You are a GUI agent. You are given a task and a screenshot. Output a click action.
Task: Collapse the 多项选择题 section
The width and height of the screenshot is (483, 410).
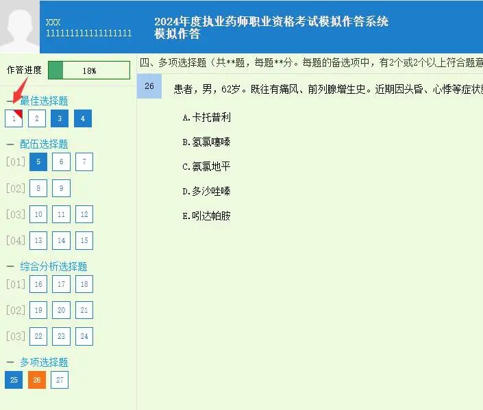[10, 362]
